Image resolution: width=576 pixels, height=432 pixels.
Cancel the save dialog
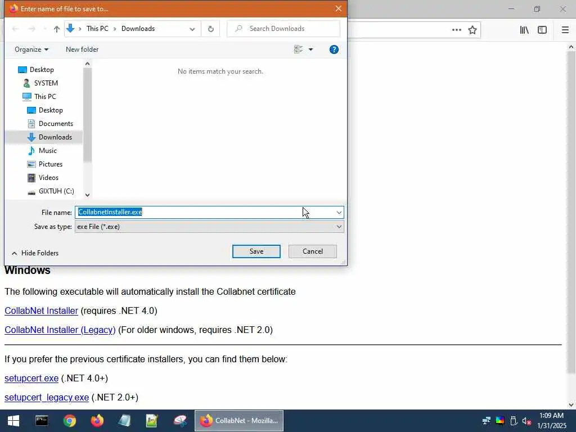click(x=312, y=251)
